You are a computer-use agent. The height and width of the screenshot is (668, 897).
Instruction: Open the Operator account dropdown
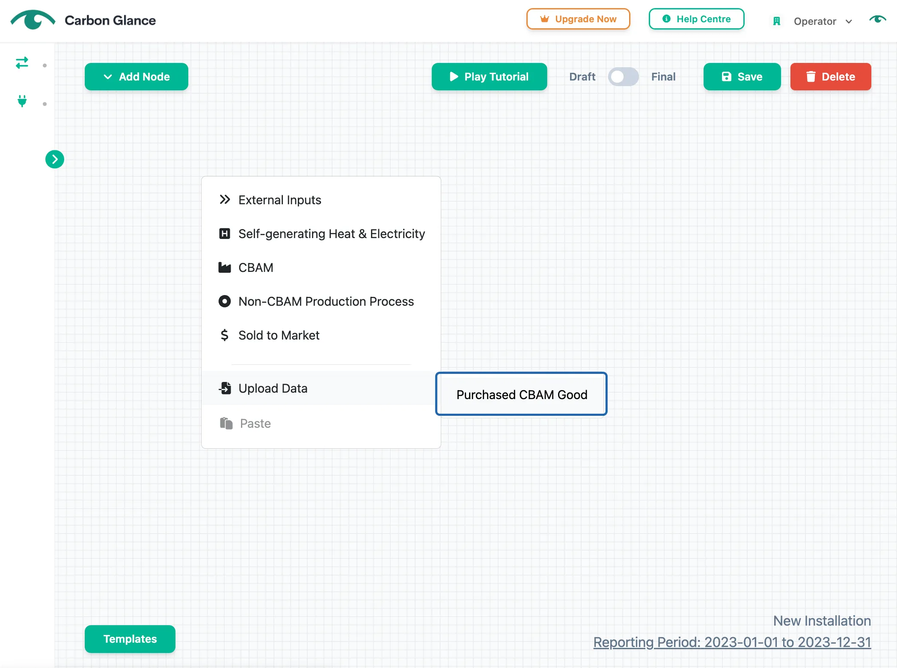[823, 21]
